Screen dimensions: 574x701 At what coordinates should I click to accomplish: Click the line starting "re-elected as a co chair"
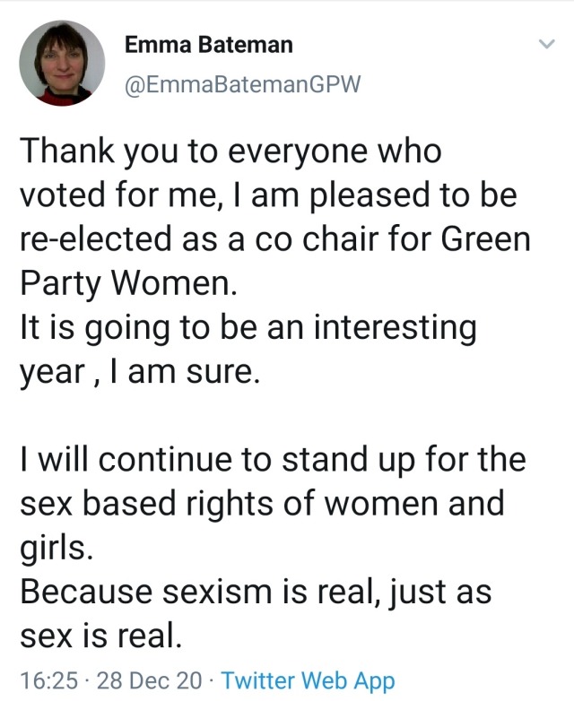274,241
